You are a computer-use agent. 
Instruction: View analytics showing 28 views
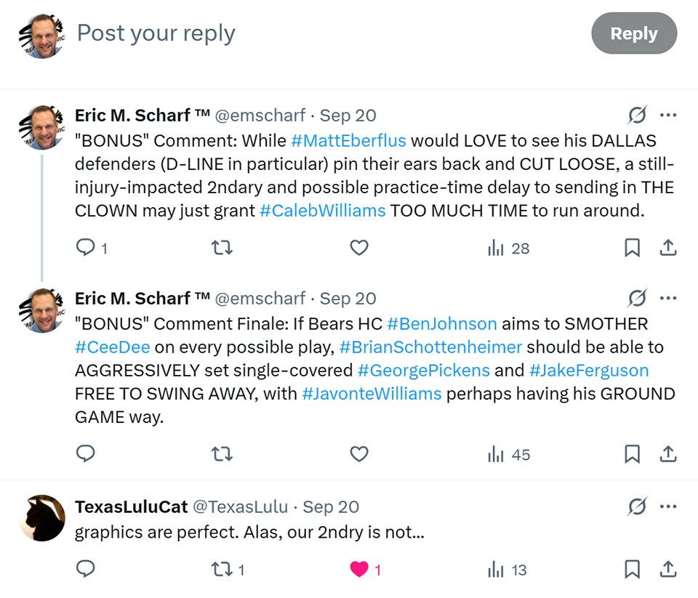pos(509,249)
